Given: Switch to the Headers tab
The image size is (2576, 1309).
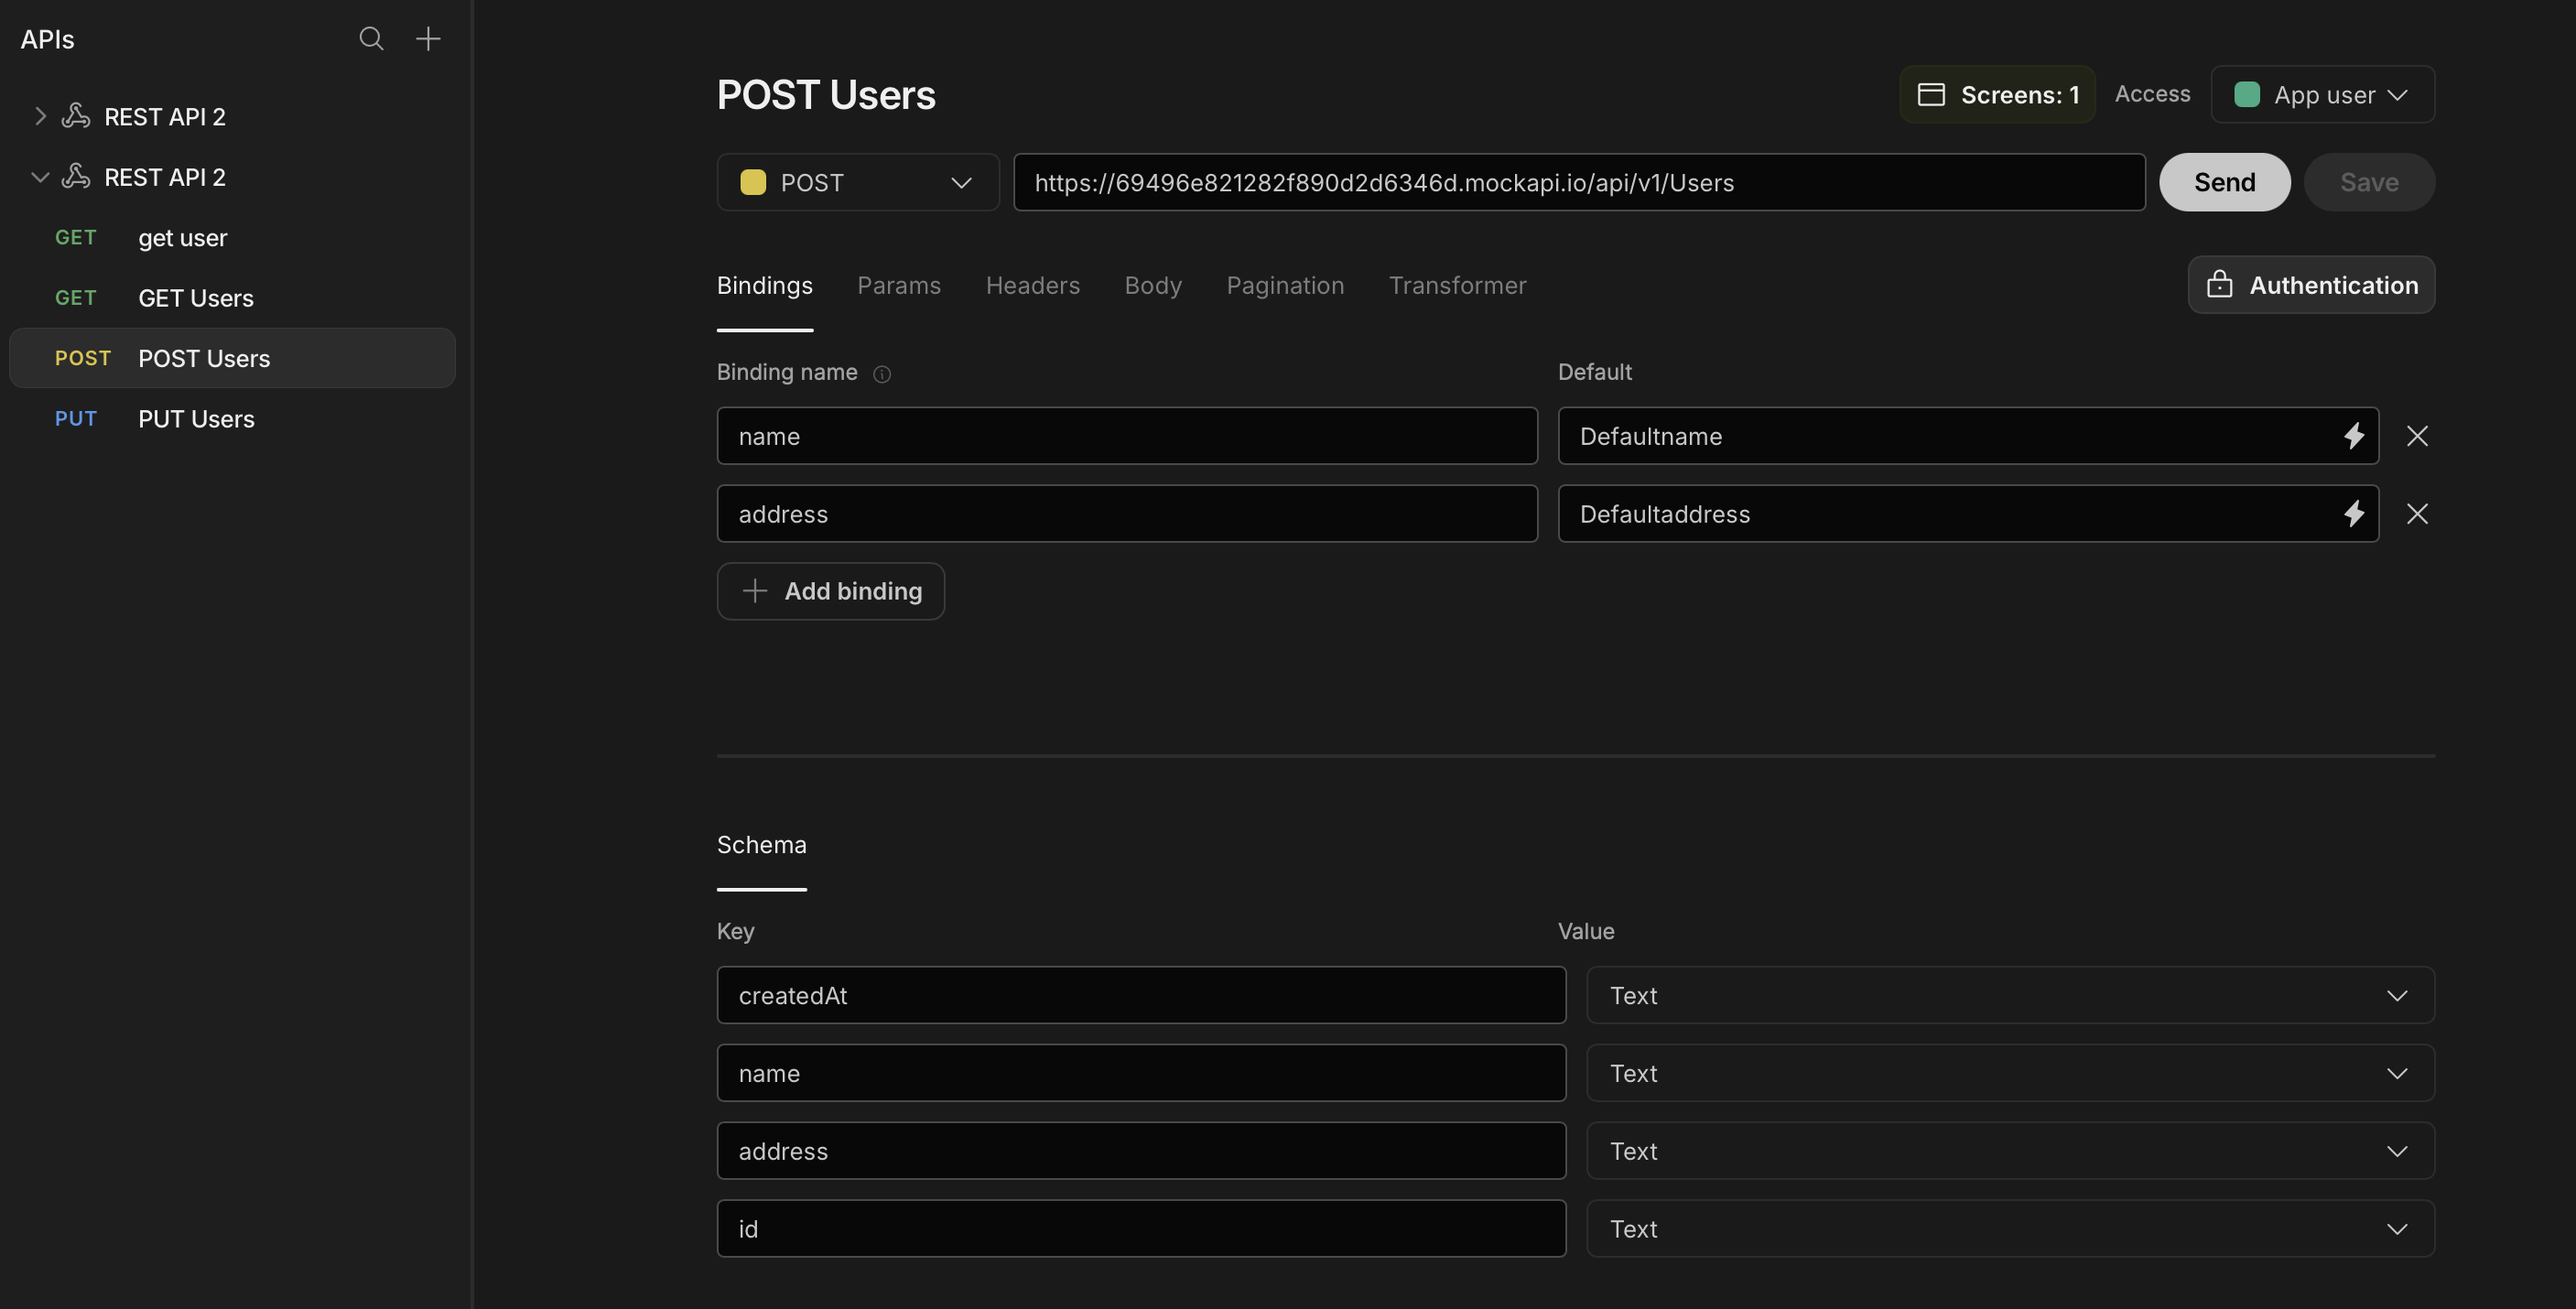Looking at the screenshot, I should pos(1032,286).
